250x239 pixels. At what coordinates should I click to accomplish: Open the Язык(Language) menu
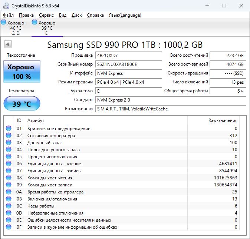tap(125, 15)
